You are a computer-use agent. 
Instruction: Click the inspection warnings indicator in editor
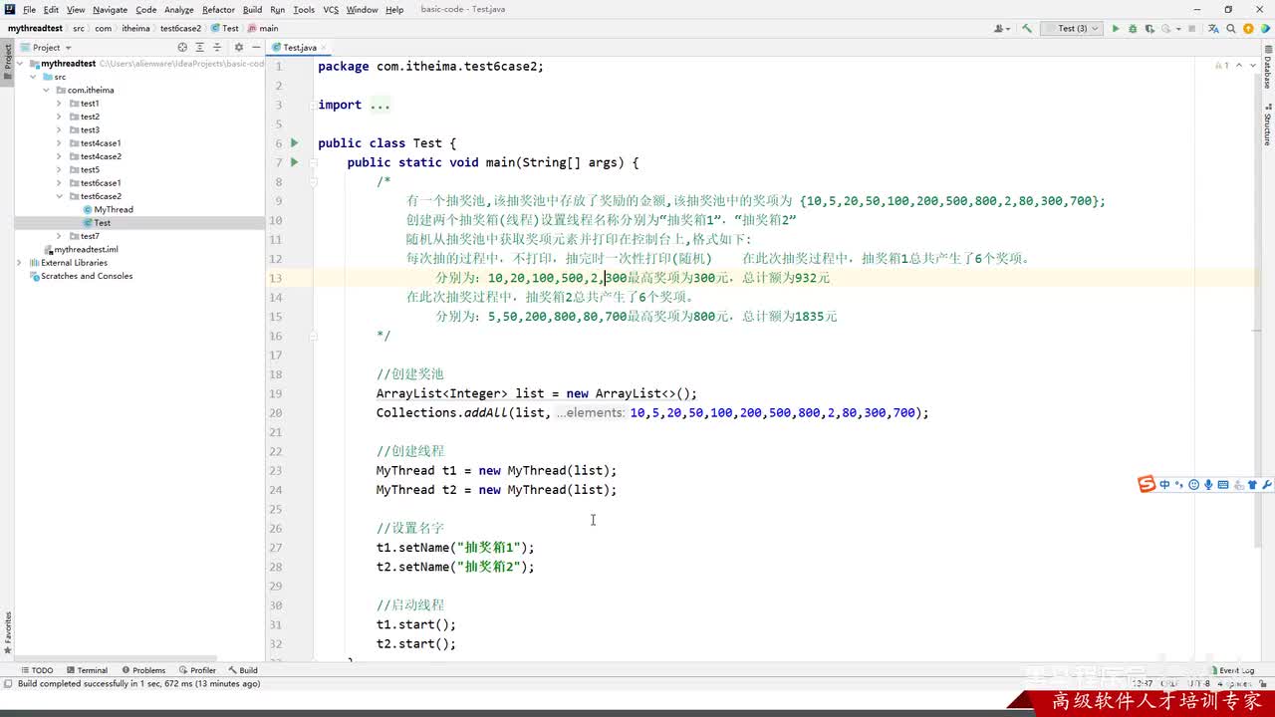pyautogui.click(x=1222, y=66)
